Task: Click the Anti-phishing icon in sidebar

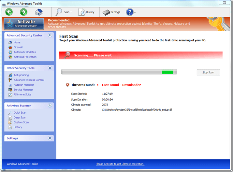Action: [10, 75]
